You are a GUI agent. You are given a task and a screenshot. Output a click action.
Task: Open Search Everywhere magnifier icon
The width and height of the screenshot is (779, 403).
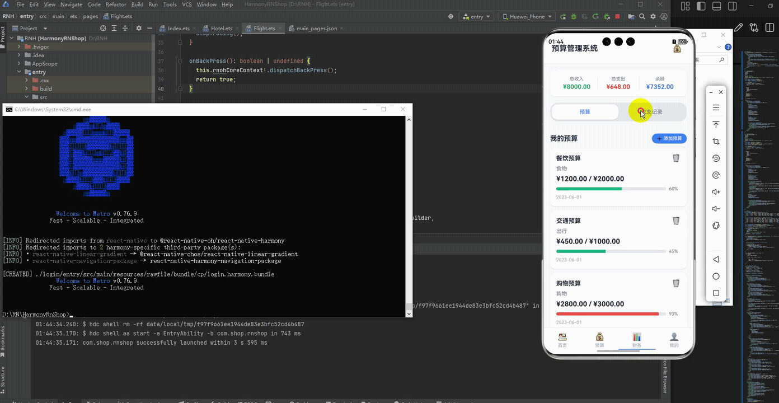[642, 17]
